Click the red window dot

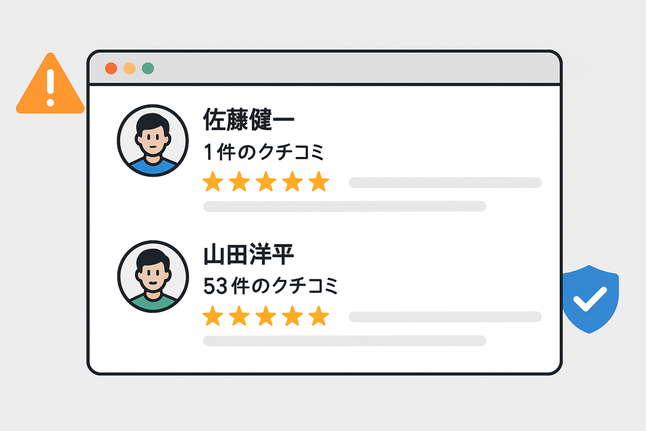pyautogui.click(x=111, y=69)
